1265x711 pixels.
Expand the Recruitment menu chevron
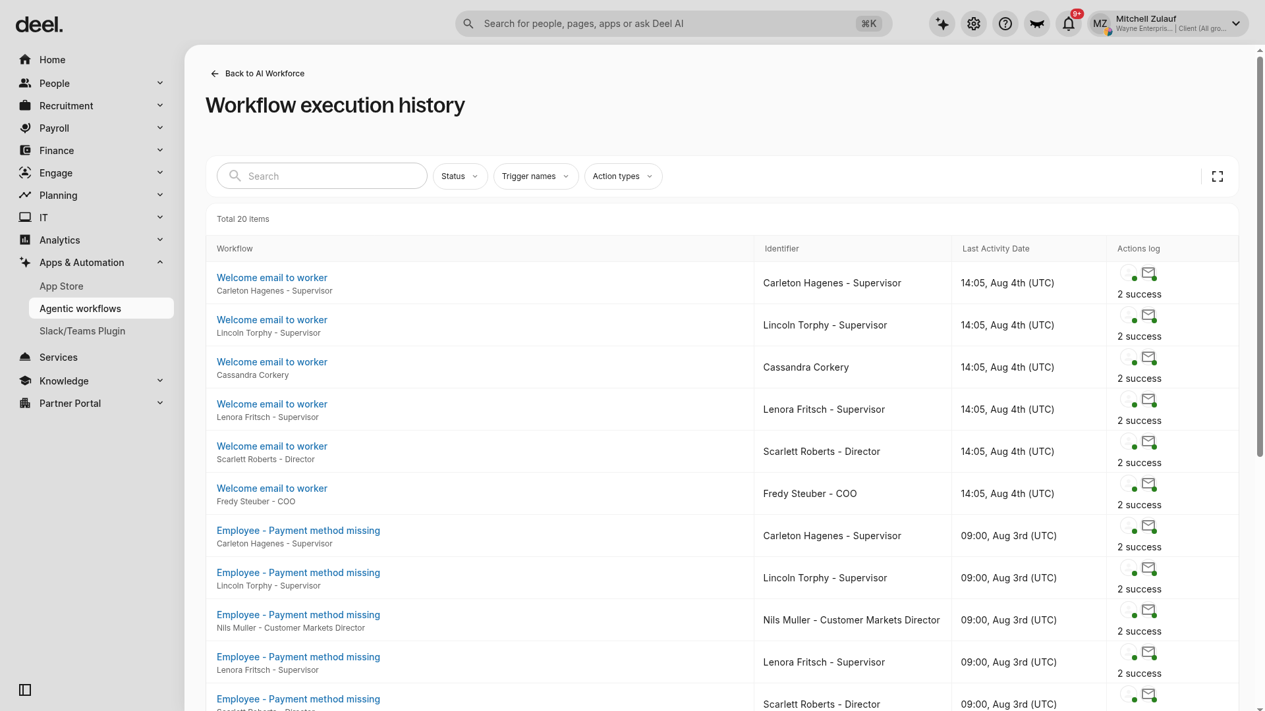coord(160,105)
